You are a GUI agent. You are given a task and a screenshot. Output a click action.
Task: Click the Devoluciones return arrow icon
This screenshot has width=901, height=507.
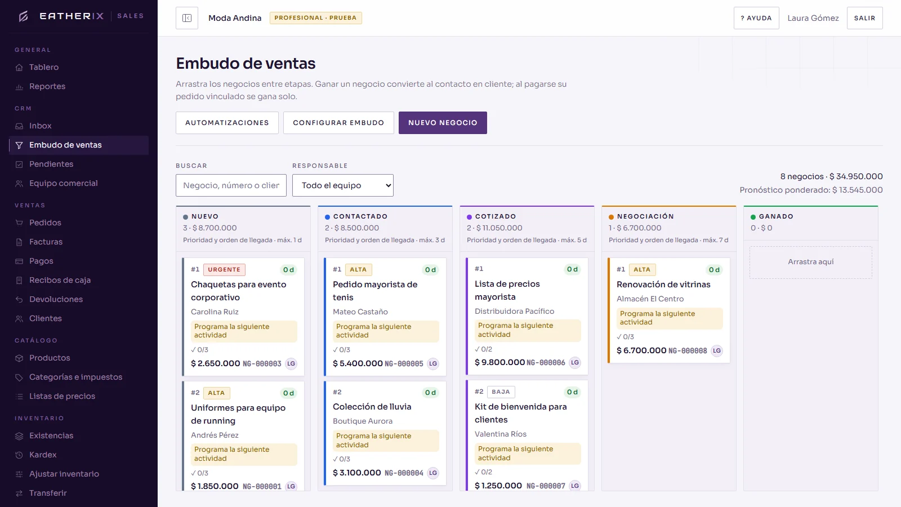point(19,300)
